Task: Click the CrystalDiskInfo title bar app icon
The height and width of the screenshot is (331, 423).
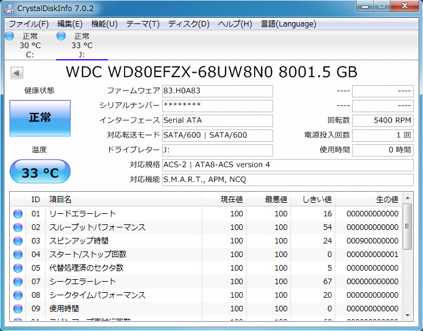Action: [9, 9]
